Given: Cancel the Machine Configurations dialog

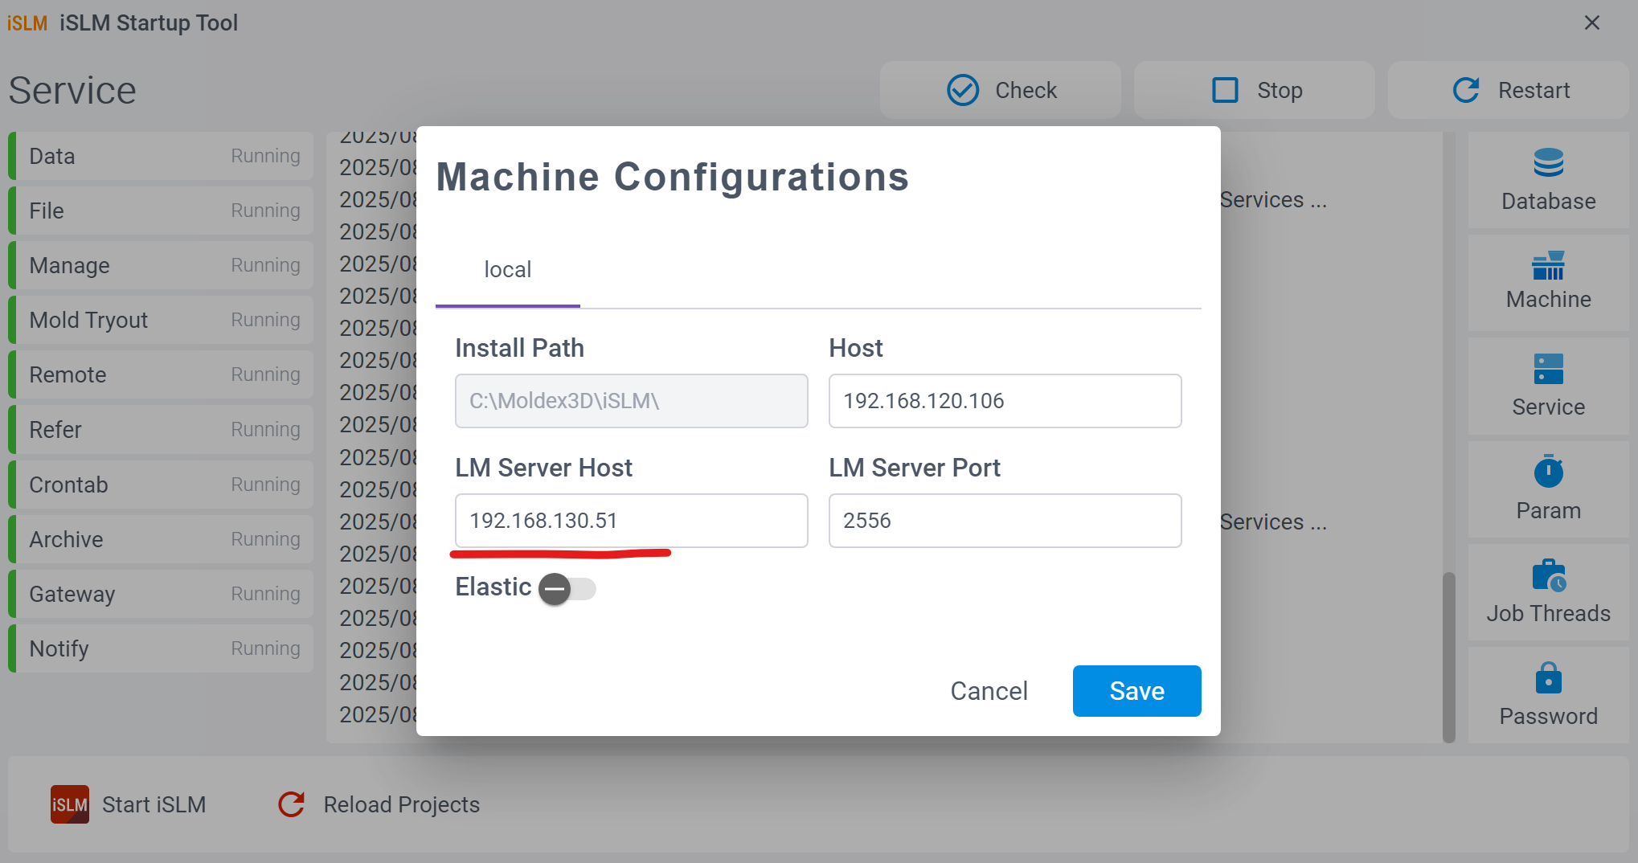Looking at the screenshot, I should [989, 691].
